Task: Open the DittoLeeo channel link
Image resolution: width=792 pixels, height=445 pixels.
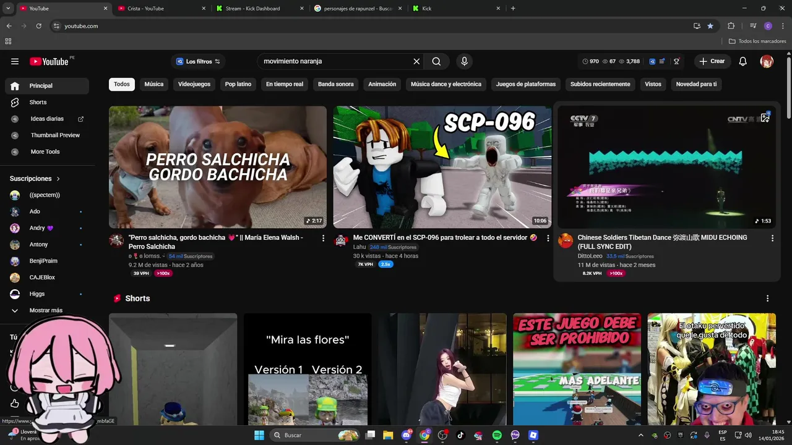Action: tap(590, 256)
